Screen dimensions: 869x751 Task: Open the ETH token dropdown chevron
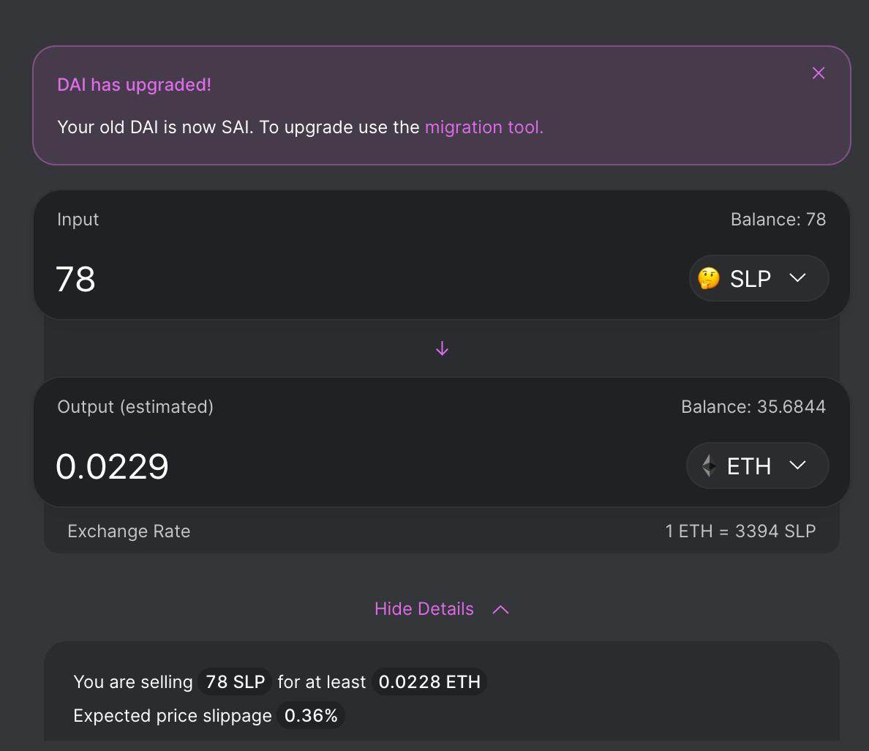pos(797,466)
